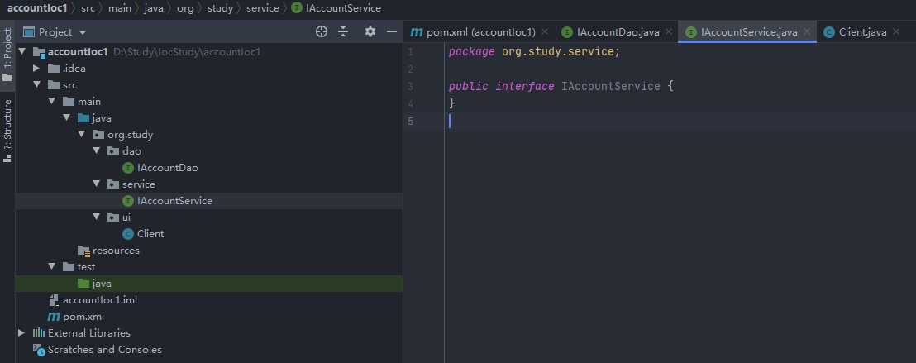Select the src folder in tree

(69, 85)
